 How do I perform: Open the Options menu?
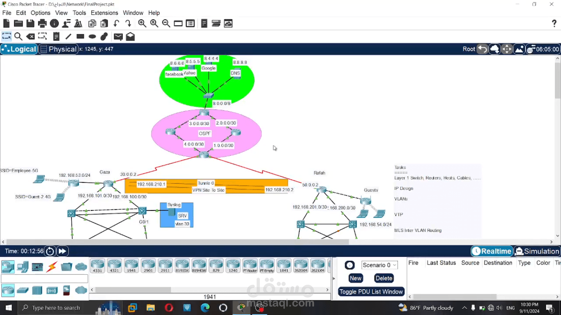coord(41,13)
